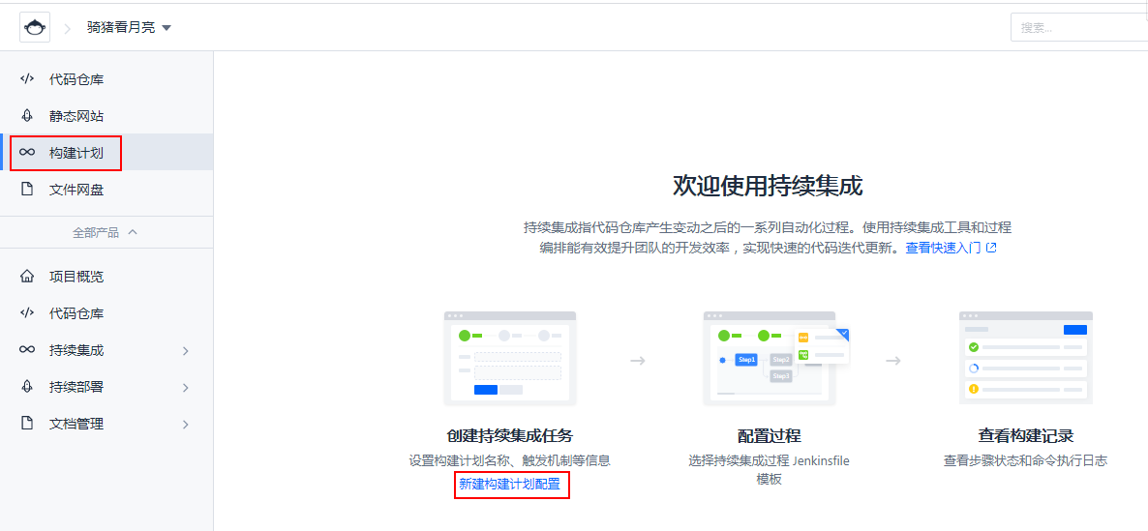Open the top 代码仓库 sidebar entry
The width and height of the screenshot is (1148, 531).
click(106, 79)
